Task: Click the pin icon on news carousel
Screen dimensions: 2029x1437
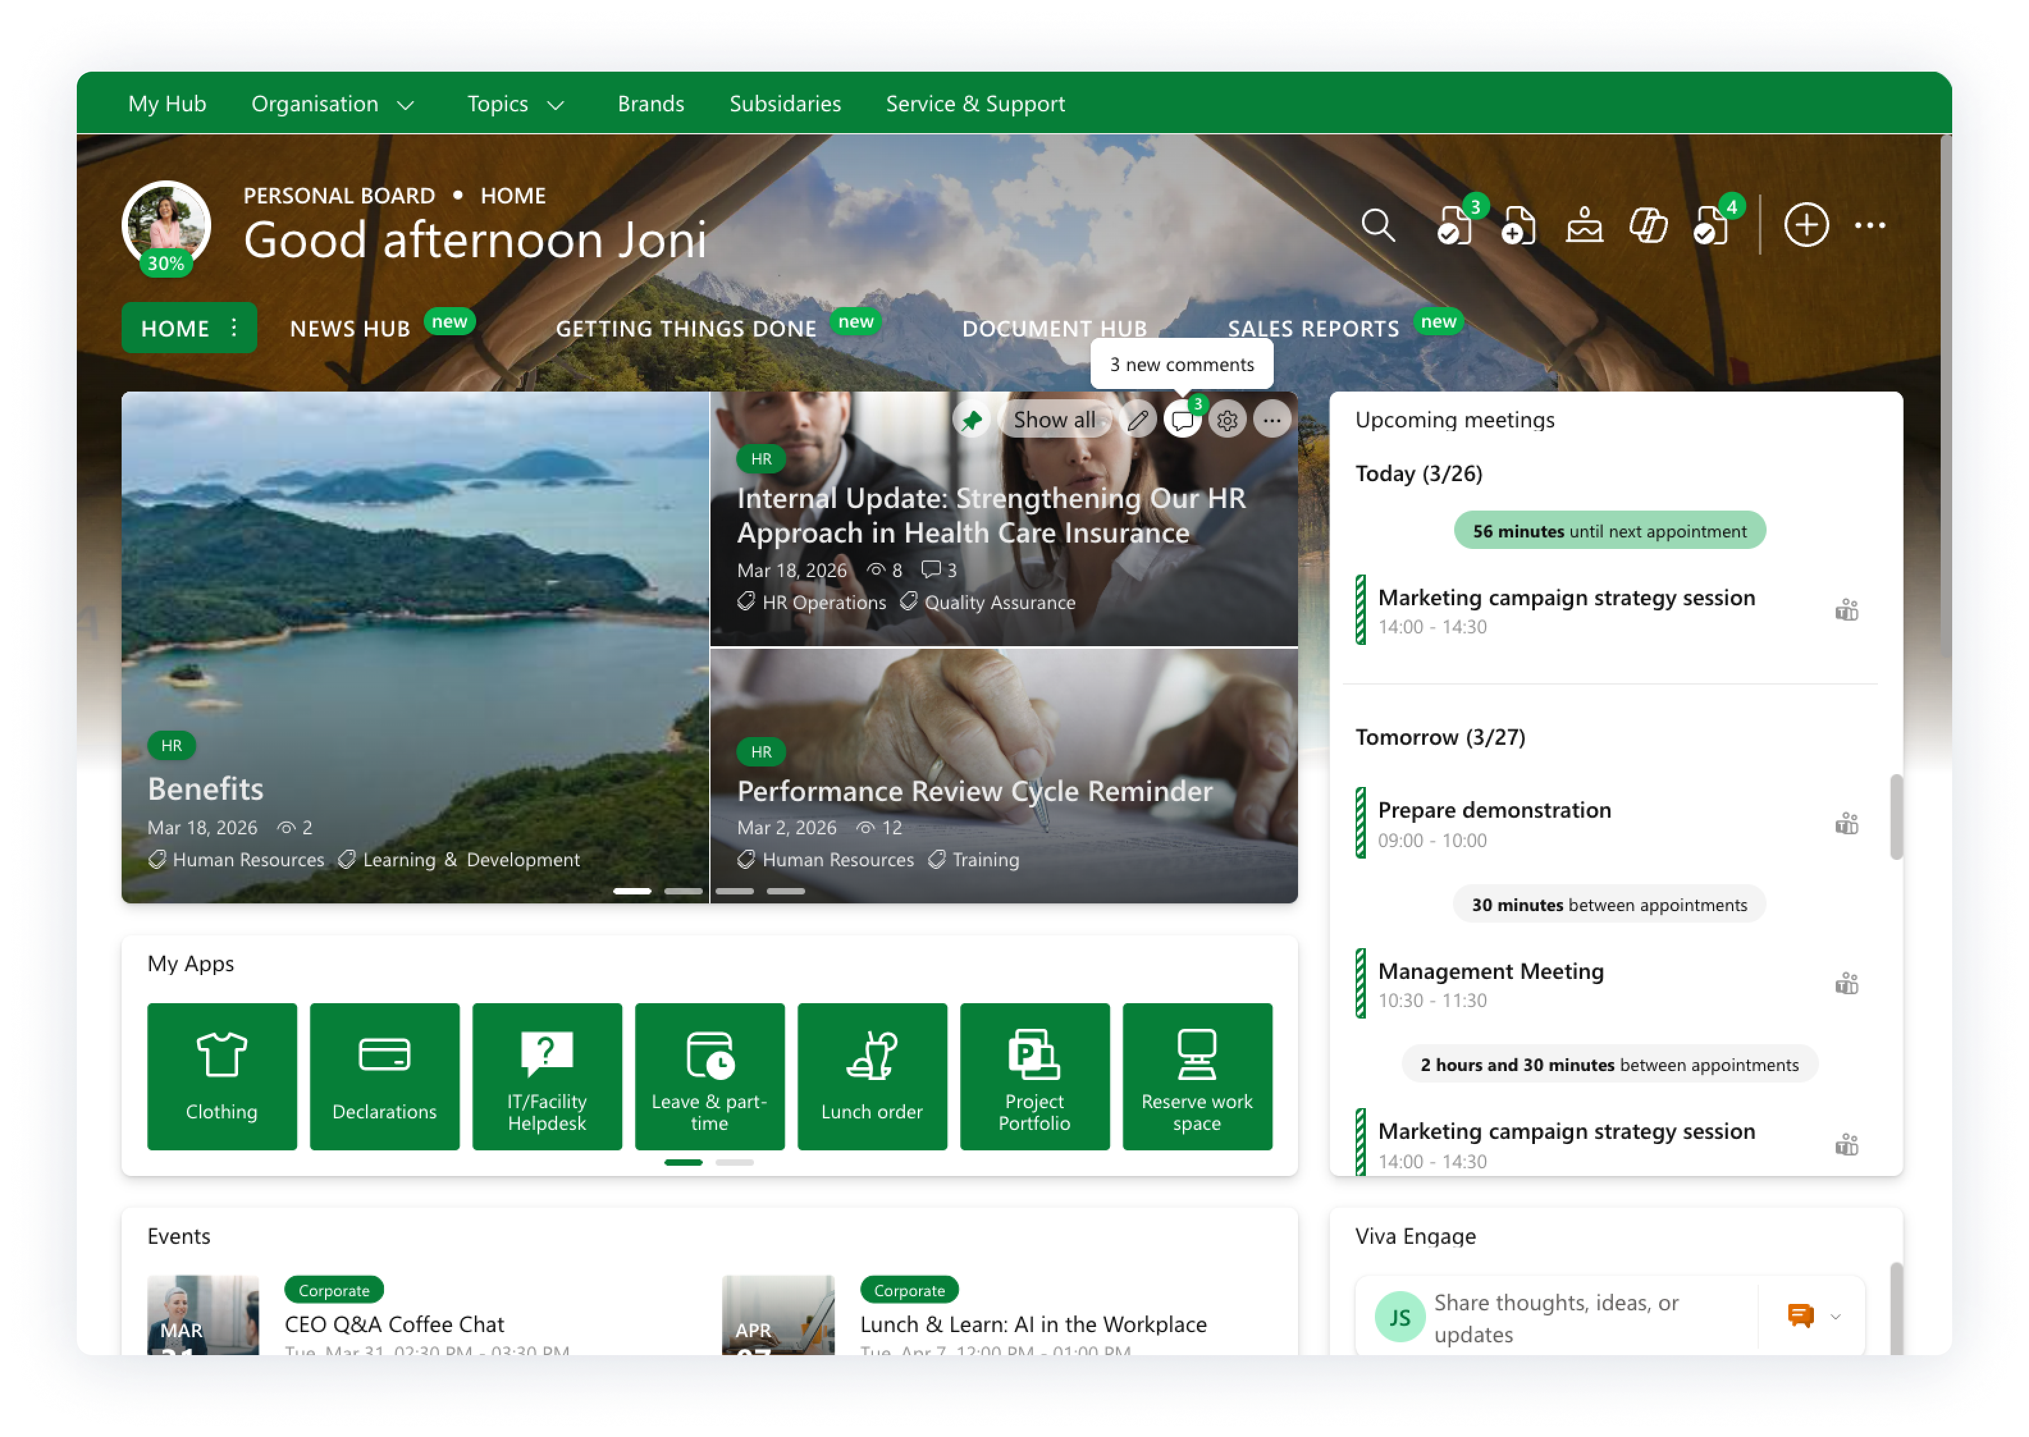Action: click(972, 420)
